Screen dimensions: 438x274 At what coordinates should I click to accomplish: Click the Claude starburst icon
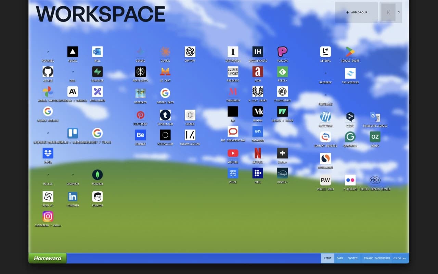(165, 52)
